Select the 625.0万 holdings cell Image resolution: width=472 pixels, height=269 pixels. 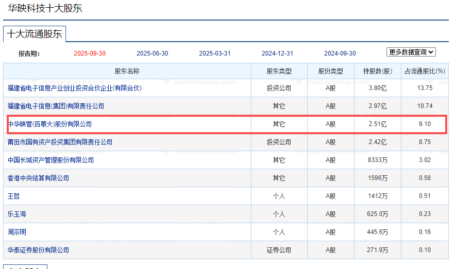click(378, 214)
